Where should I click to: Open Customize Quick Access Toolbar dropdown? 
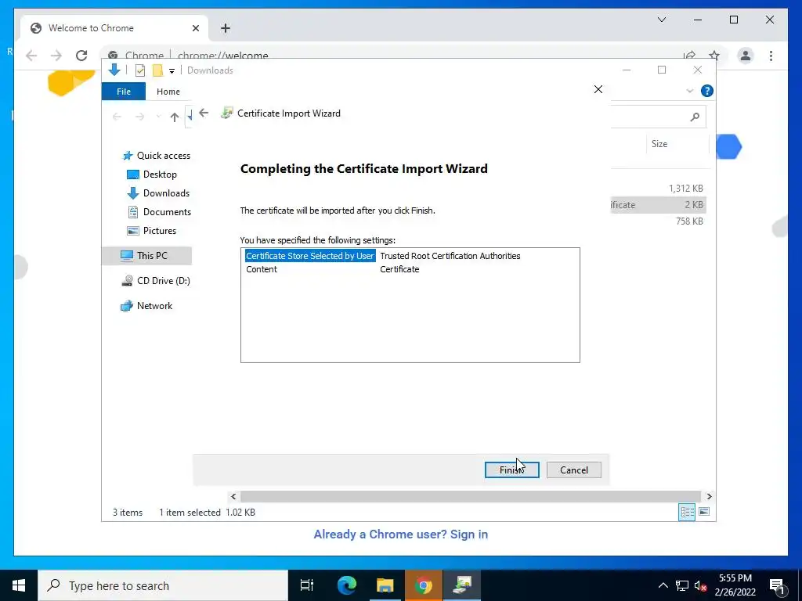[x=172, y=71]
